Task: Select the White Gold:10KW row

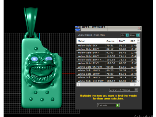Action: pyautogui.click(x=107, y=74)
